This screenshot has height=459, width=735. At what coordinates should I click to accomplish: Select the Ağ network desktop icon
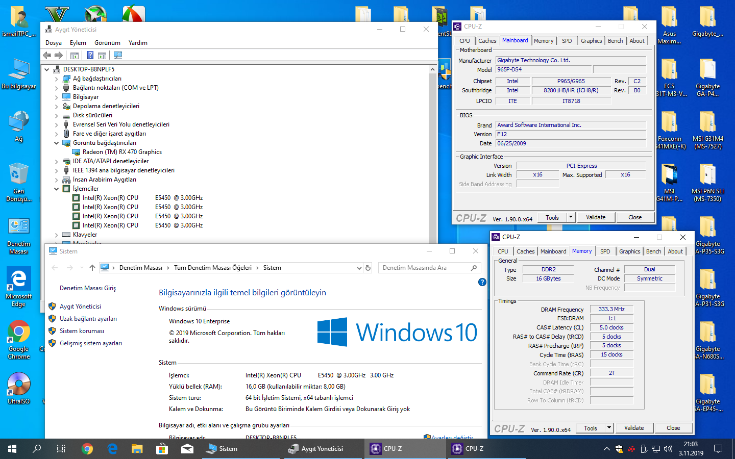[19, 126]
